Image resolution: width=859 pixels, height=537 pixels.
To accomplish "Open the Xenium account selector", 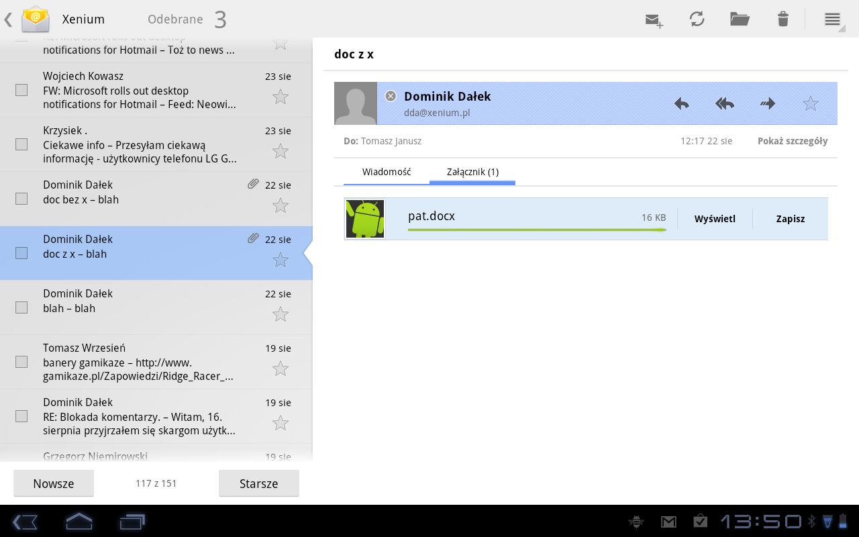I will (x=83, y=19).
